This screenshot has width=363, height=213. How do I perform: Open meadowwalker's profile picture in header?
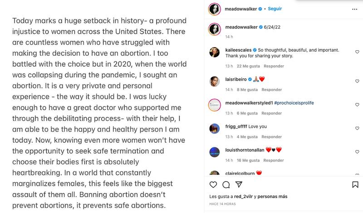click(215, 9)
